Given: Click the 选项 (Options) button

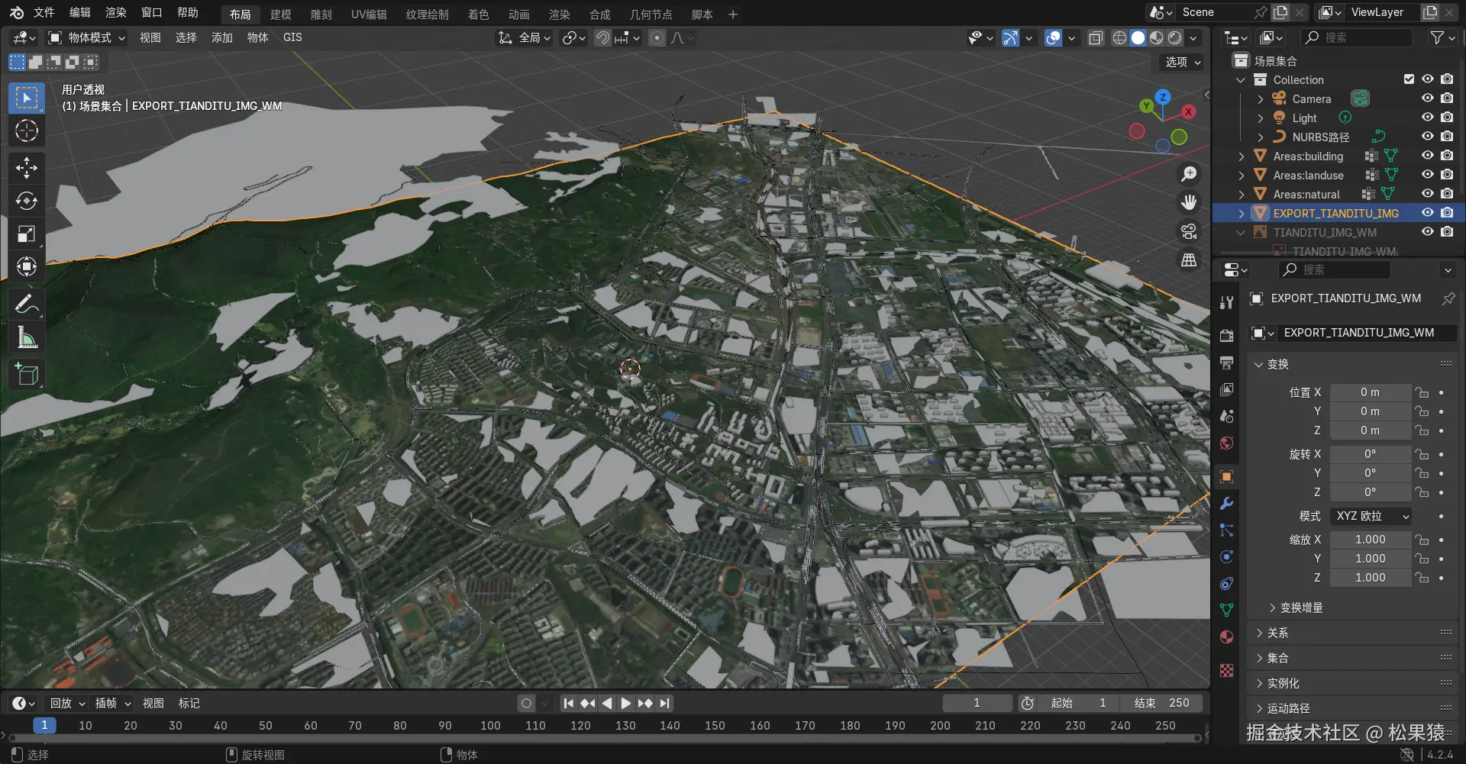Looking at the screenshot, I should point(1182,62).
